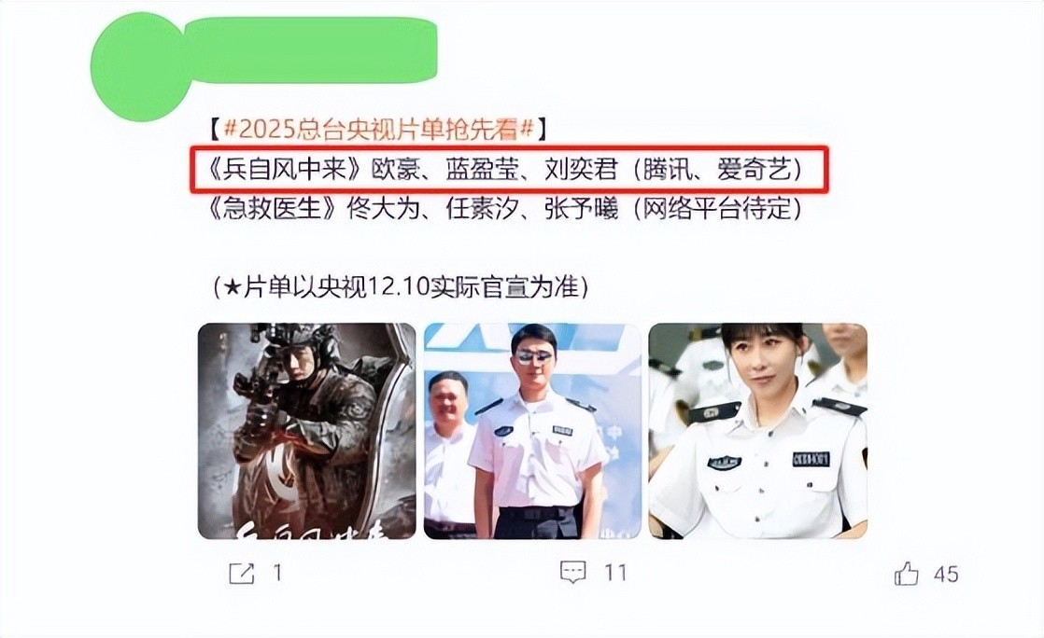This screenshot has height=638, width=1044.
Task: View the soldier poster thumbnail
Action: 306,430
